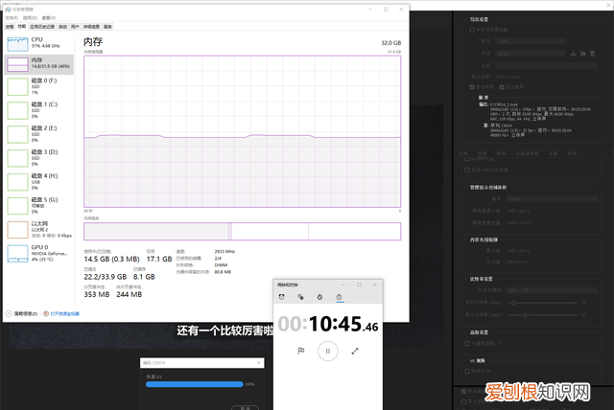Switch to the 应用历史记录 tab
Image resolution: width=614 pixels, height=410 pixels.
coord(42,27)
